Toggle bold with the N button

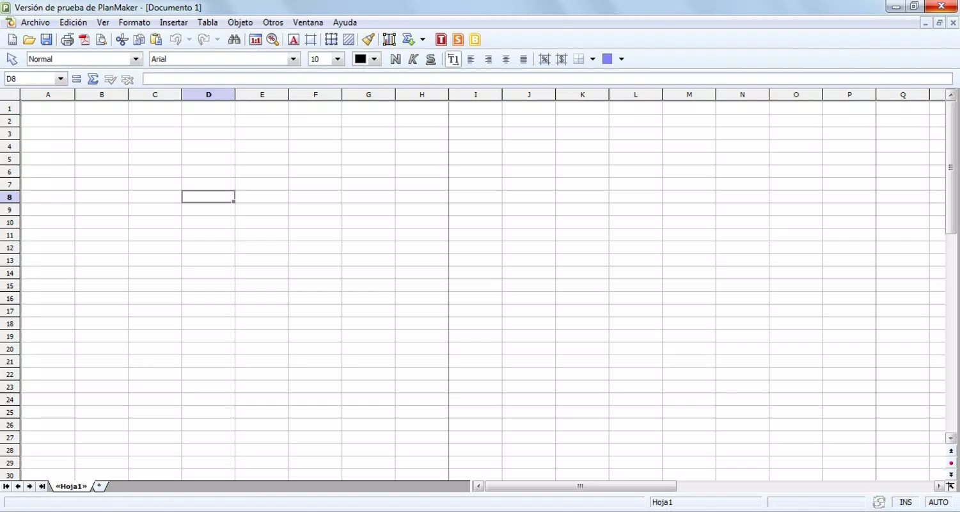click(x=395, y=60)
